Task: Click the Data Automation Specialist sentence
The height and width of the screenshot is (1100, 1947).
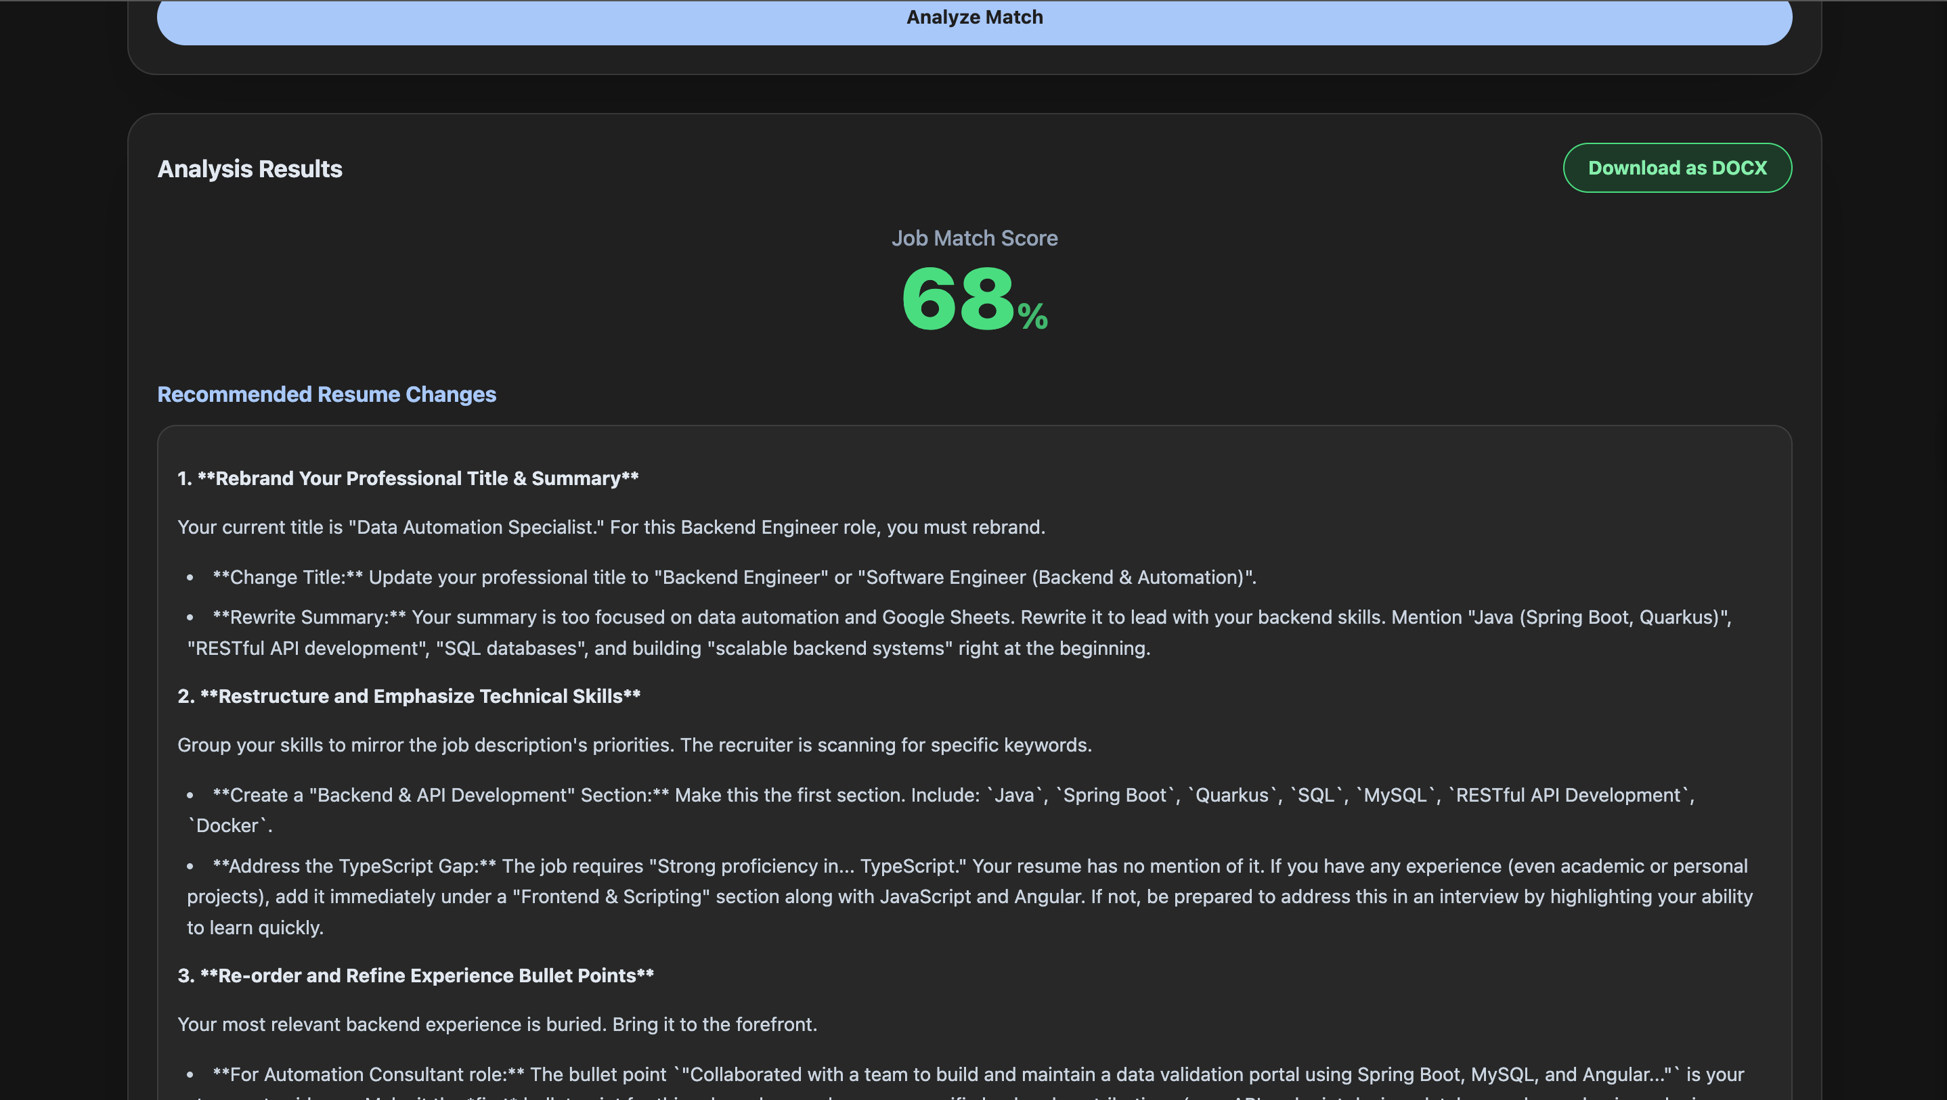Action: (611, 527)
